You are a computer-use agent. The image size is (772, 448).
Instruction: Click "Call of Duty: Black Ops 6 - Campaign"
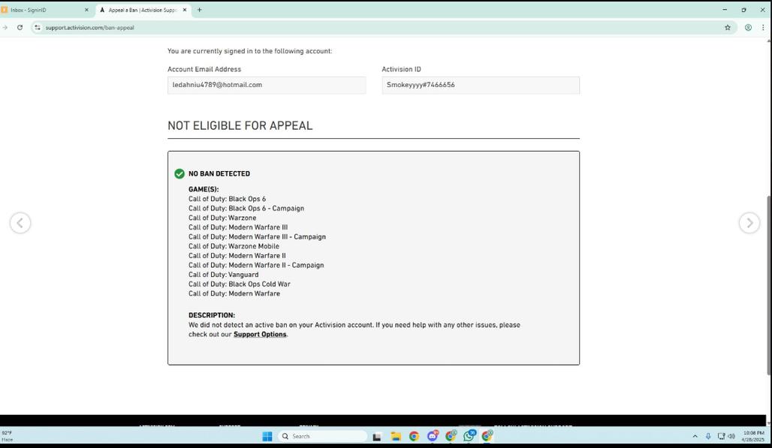pyautogui.click(x=246, y=209)
